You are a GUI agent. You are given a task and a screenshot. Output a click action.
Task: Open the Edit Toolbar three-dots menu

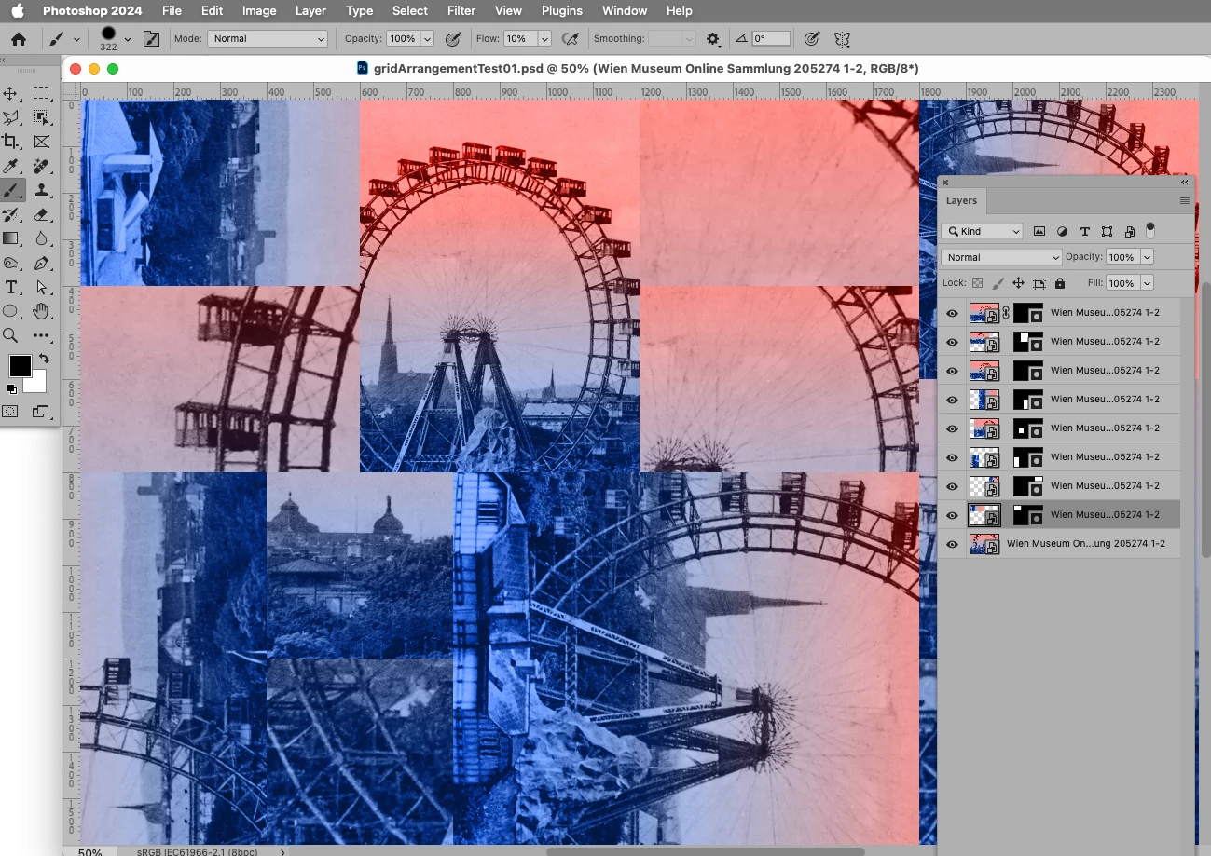(x=41, y=335)
